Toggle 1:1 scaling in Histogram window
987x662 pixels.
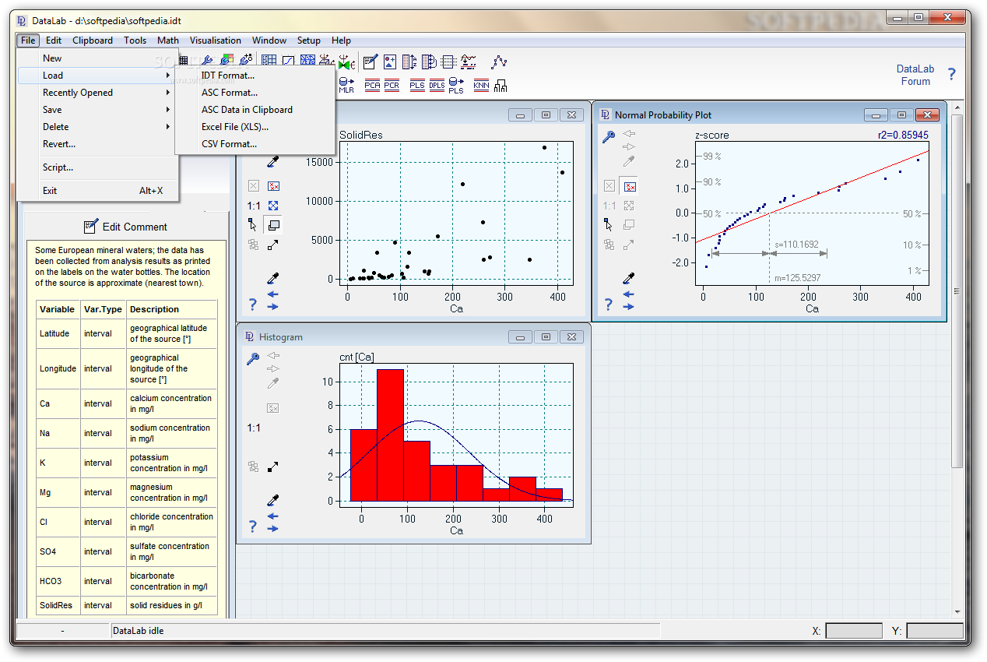[254, 428]
